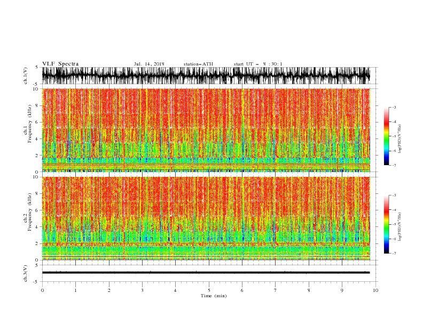Click the ch.1 voltage waveform plot

tap(206, 76)
